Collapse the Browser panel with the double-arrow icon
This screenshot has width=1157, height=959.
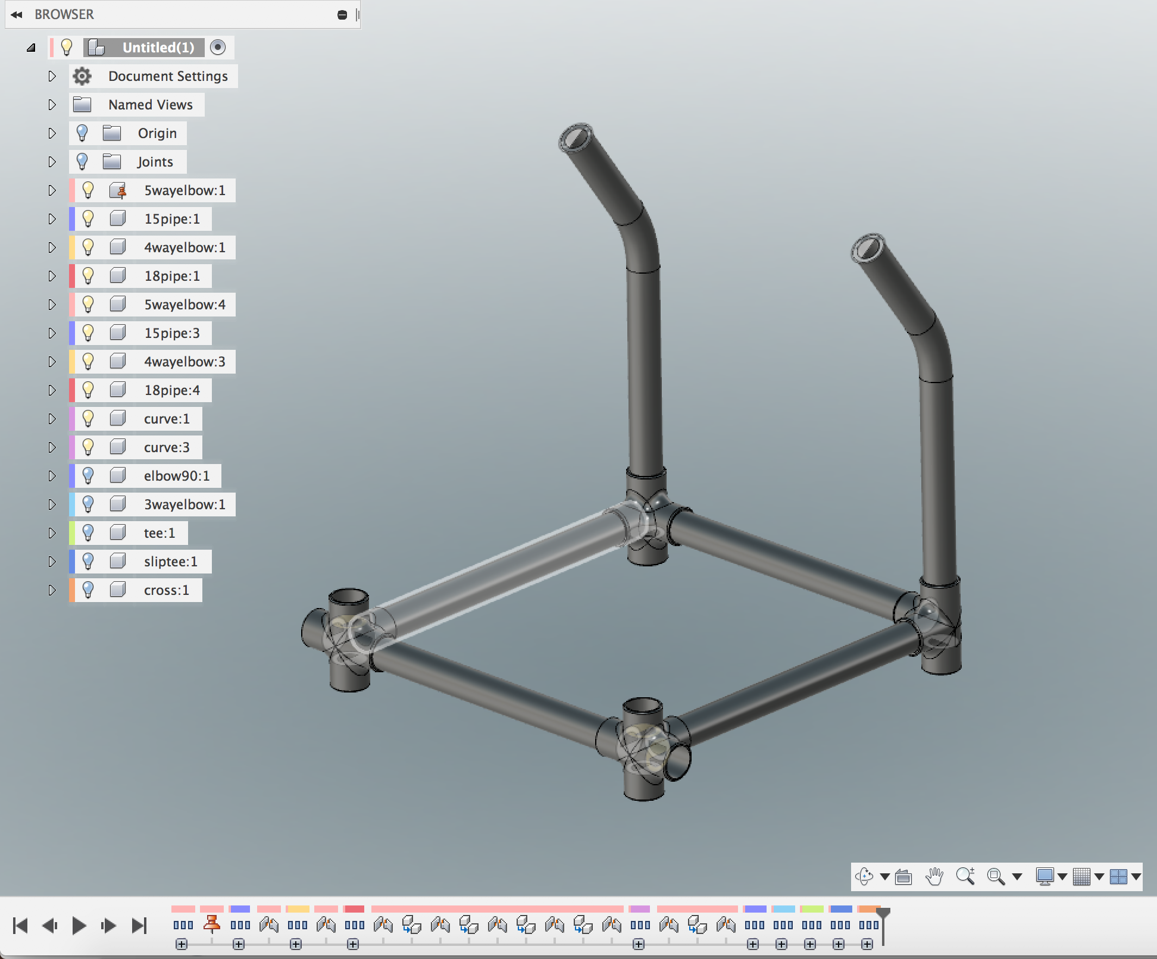[17, 14]
